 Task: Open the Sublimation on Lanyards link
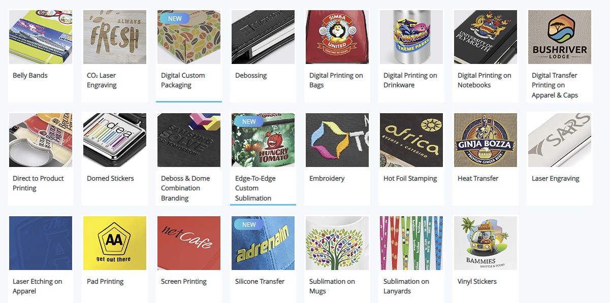406,286
